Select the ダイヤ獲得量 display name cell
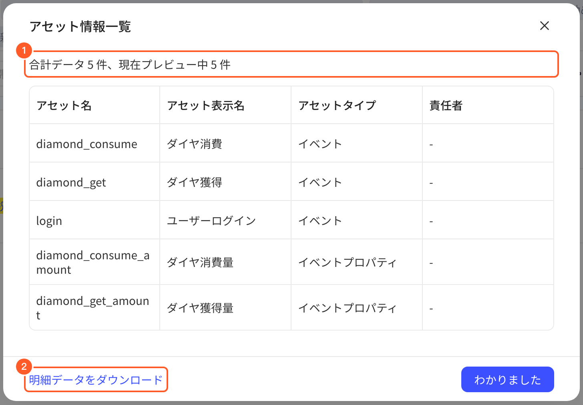 pyautogui.click(x=225, y=308)
